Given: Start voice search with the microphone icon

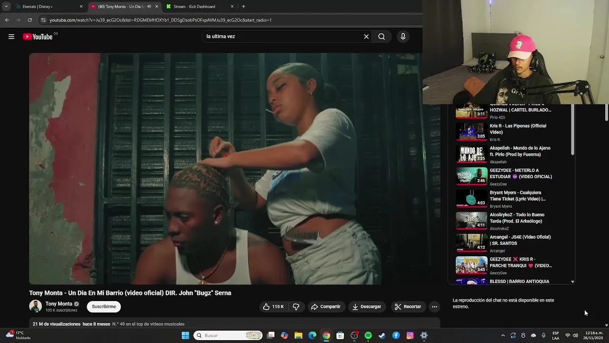Looking at the screenshot, I should tap(403, 37).
